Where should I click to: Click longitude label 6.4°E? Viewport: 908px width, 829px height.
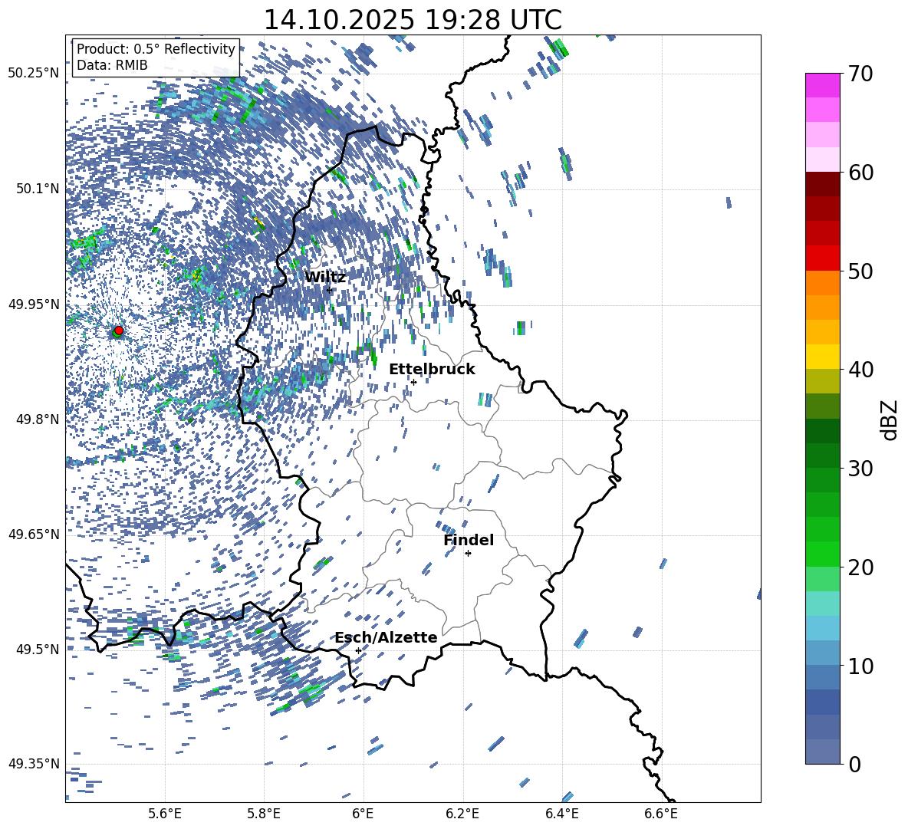tap(561, 814)
